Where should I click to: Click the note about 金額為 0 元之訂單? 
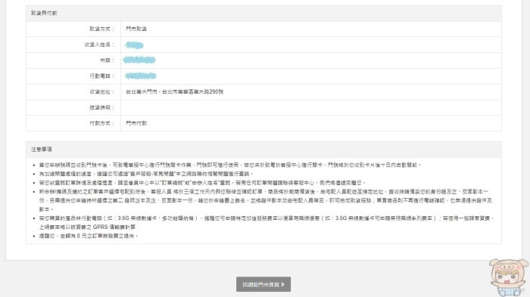[x=89, y=236]
